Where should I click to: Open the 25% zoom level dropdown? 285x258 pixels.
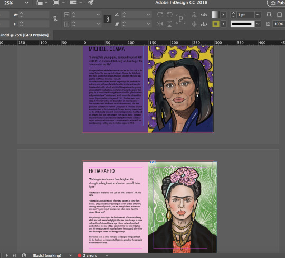(27, 3)
